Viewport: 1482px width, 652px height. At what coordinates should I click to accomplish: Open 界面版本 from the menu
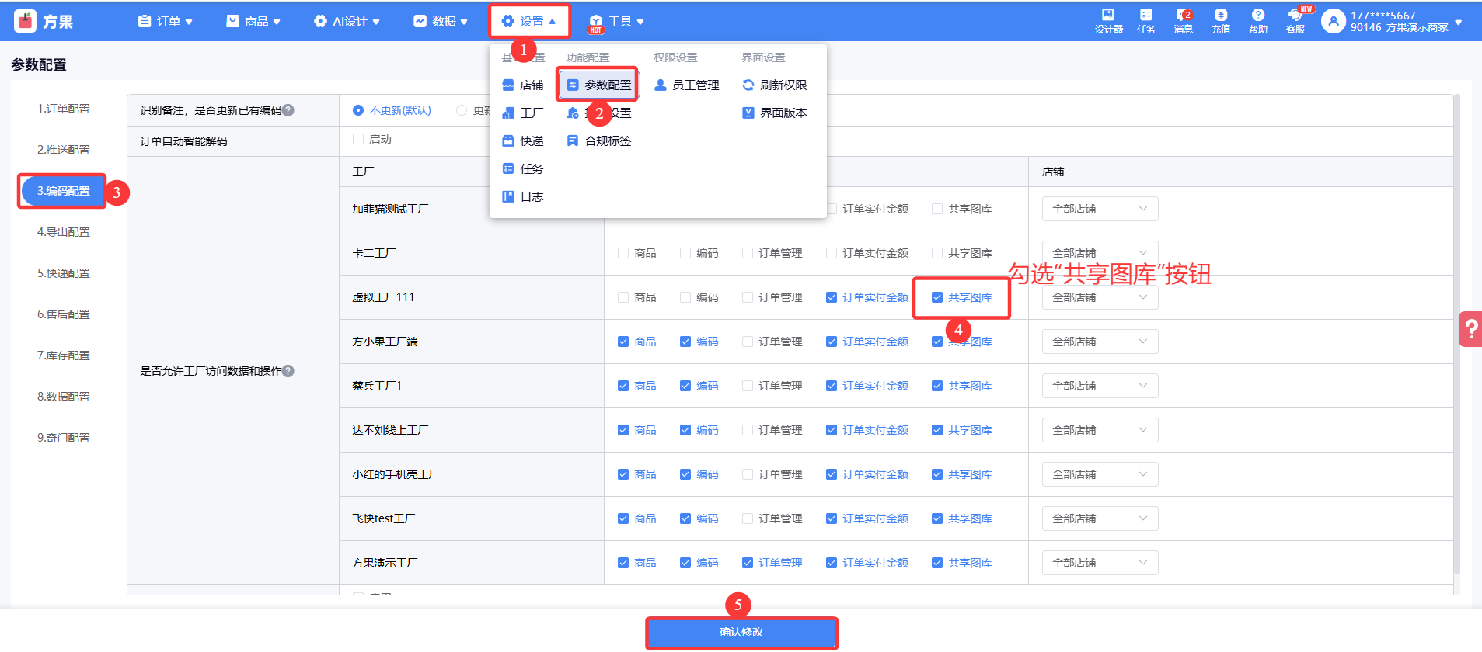click(775, 113)
